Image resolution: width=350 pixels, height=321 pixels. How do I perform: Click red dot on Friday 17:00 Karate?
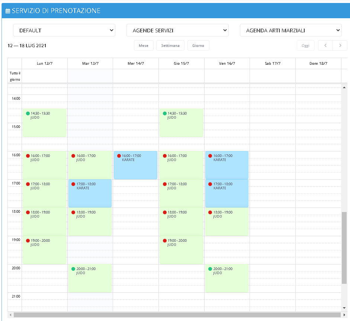point(210,184)
